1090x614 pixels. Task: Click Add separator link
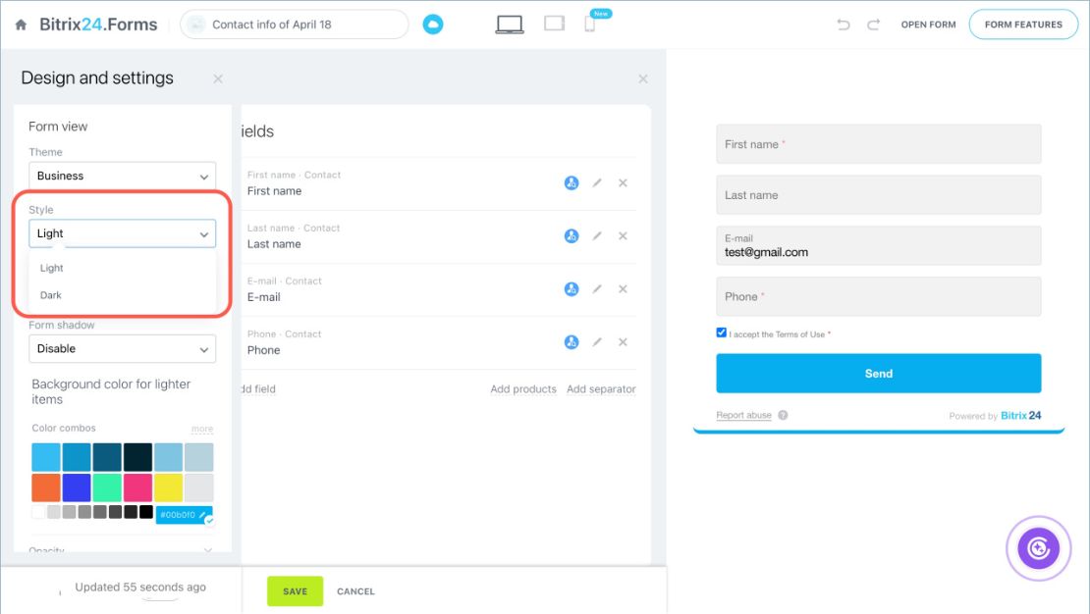(x=601, y=389)
